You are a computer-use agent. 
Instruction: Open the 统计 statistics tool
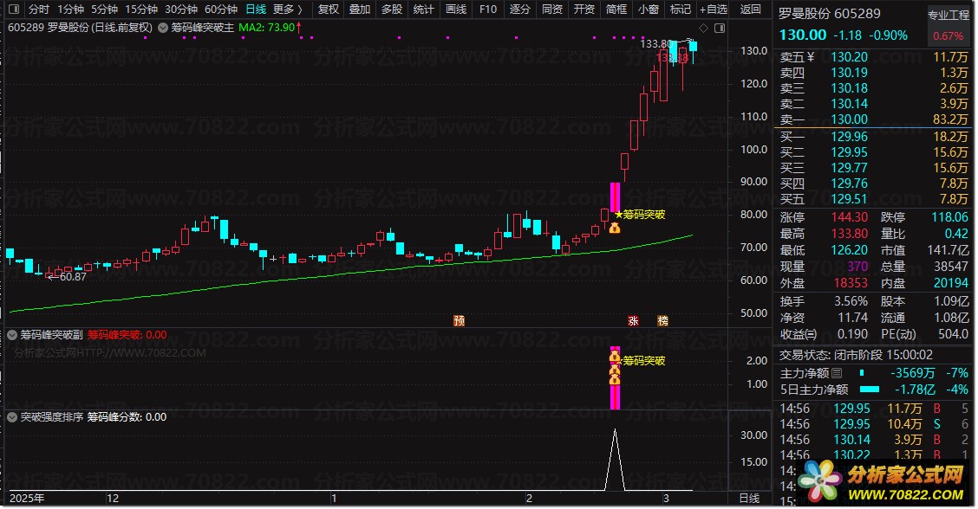[x=423, y=10]
